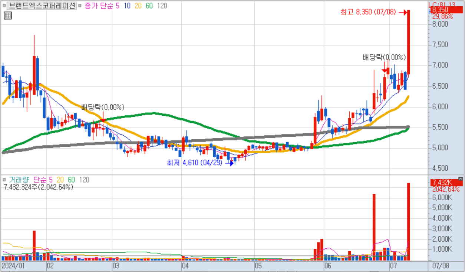Click the 04 month axis label
The height and width of the screenshot is (272, 465).
point(186,266)
